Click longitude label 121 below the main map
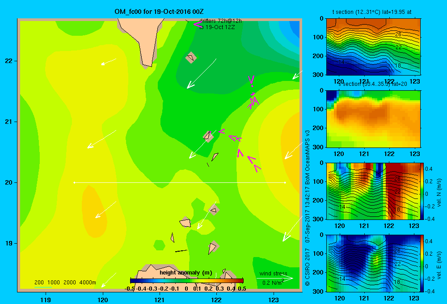 pos(160,300)
